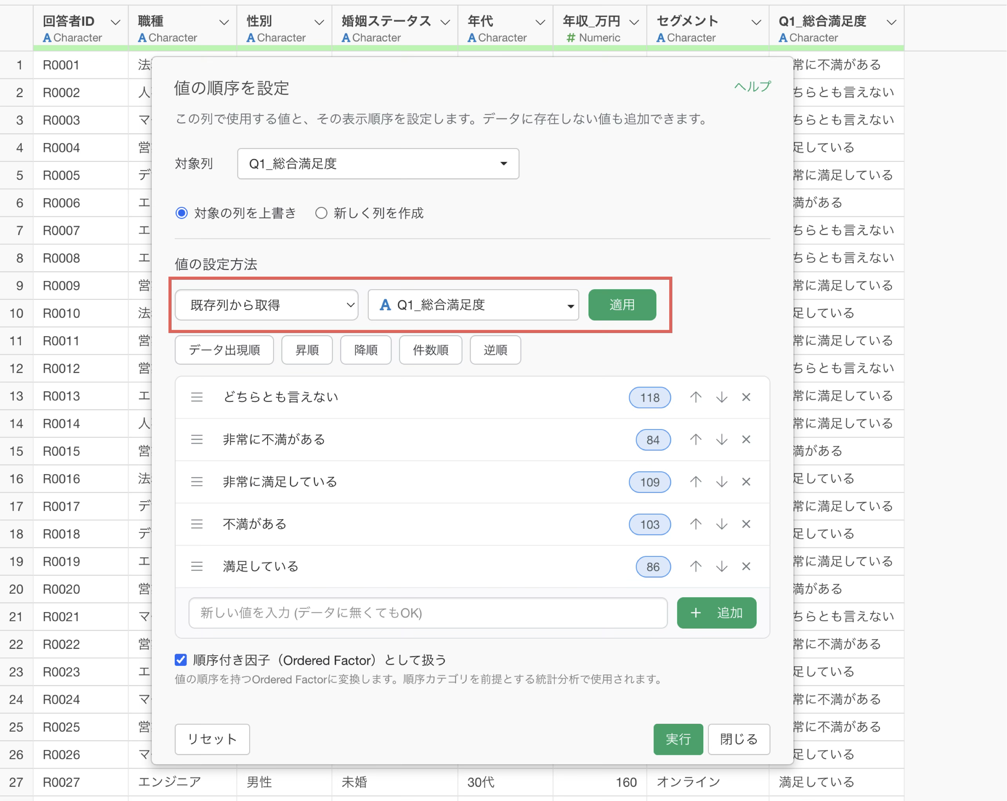Viewport: 1007px width, 801px height.
Task: Click the 118 count badge
Action: [650, 397]
